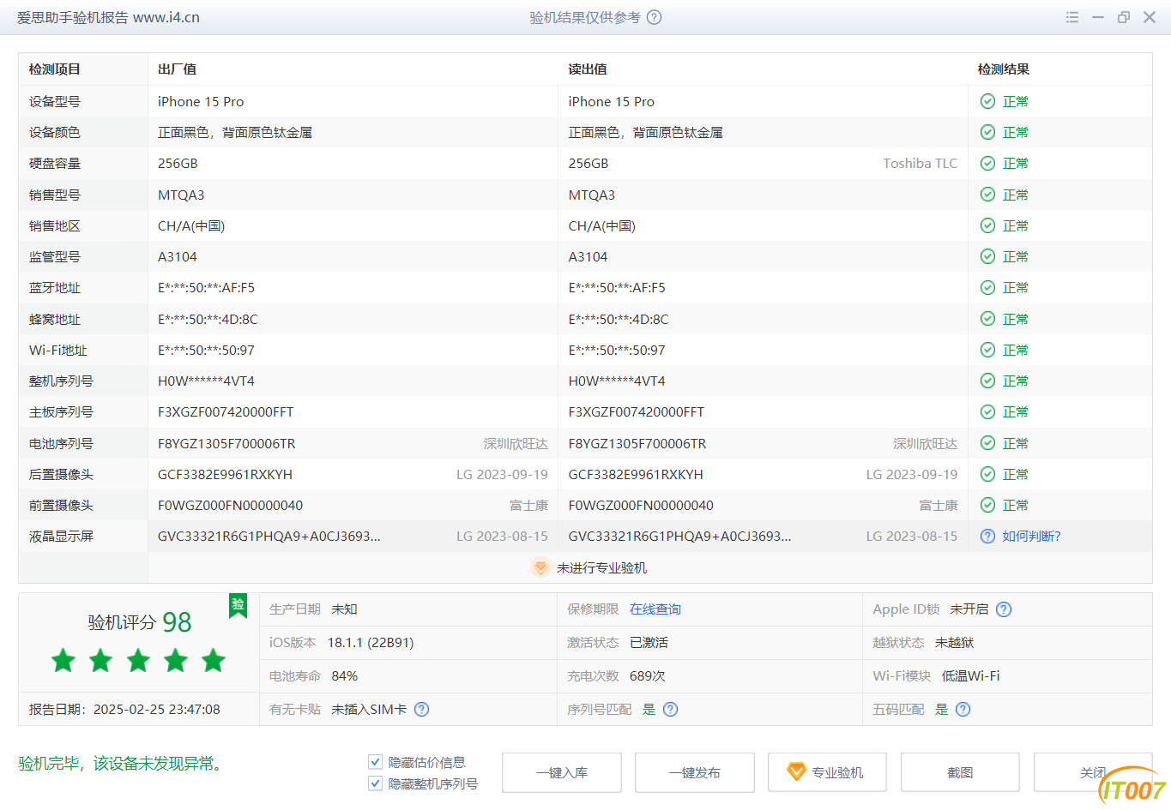Click green check icon in 主板序列号 row
This screenshot has height=810, width=1171.
[987, 411]
